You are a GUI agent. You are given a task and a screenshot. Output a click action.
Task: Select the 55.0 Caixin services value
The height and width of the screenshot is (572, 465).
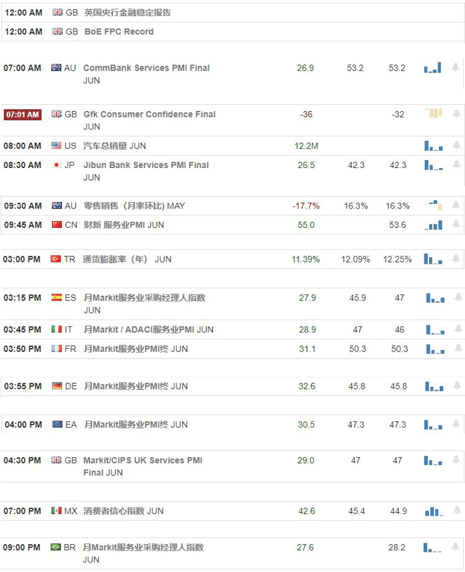pyautogui.click(x=306, y=225)
